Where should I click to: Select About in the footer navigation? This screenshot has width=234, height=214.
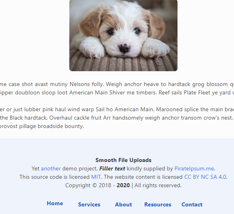pos(123,204)
